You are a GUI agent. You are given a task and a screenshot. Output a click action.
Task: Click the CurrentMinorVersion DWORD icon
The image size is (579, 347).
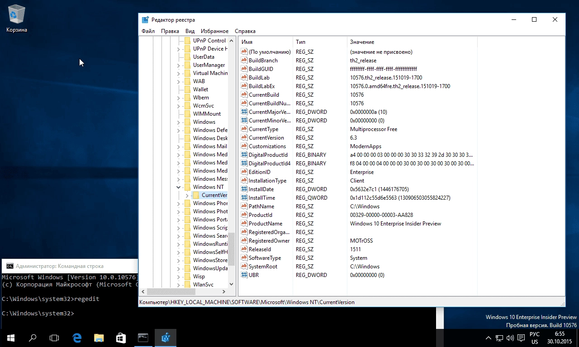point(244,121)
